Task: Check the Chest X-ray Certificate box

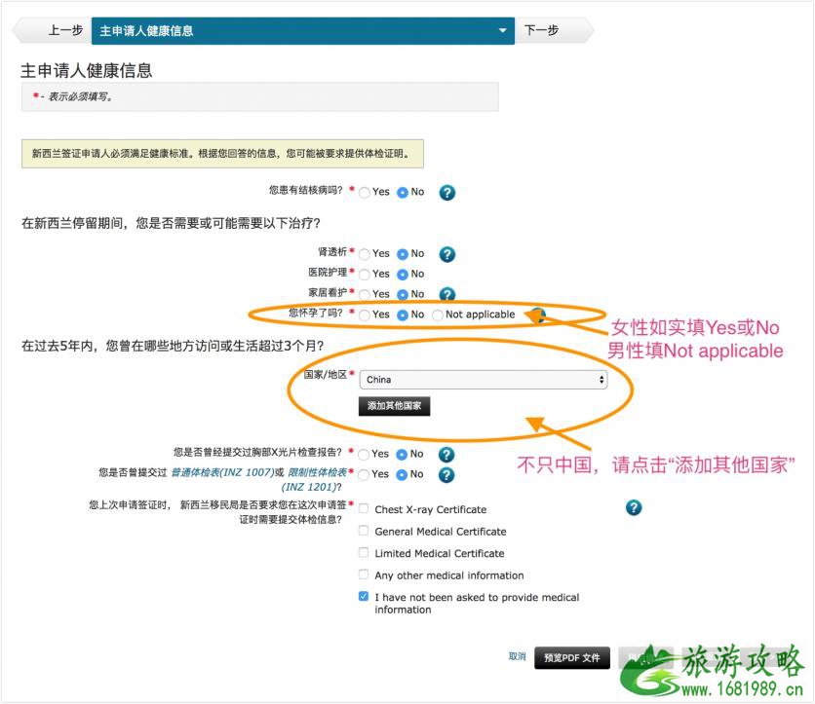Action: pos(363,508)
